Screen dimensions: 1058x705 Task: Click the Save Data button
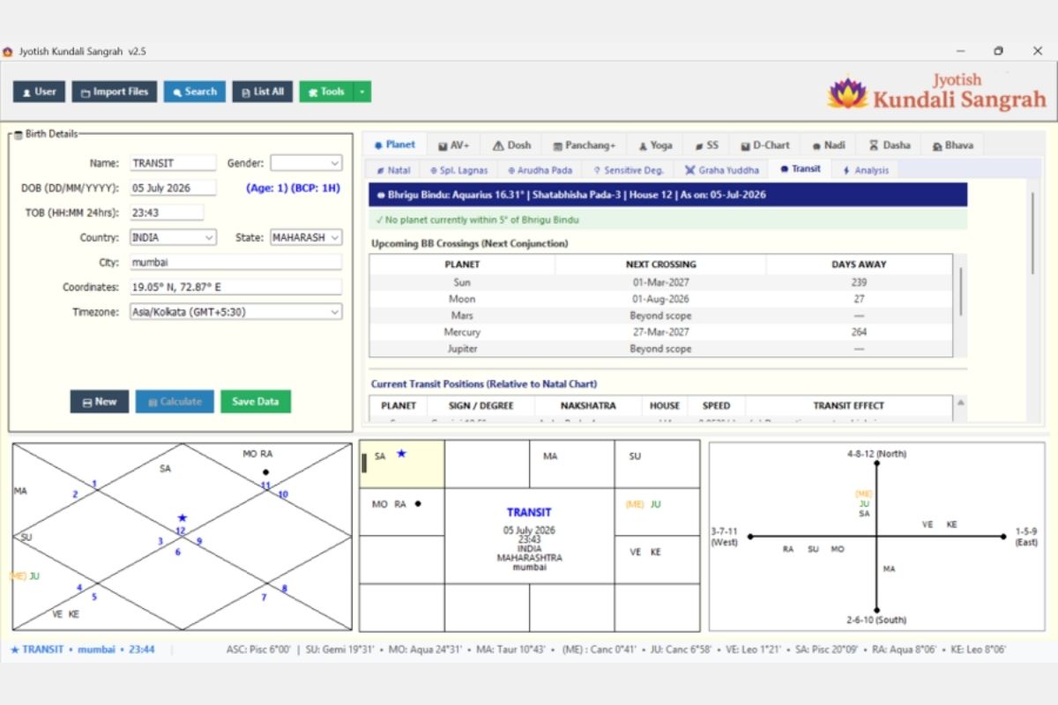pyautogui.click(x=256, y=401)
